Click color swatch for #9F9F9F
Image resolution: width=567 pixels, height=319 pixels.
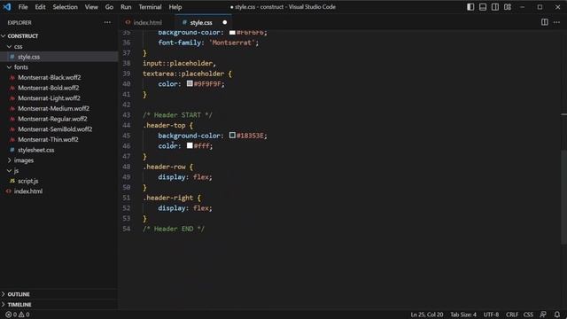pyautogui.click(x=190, y=83)
